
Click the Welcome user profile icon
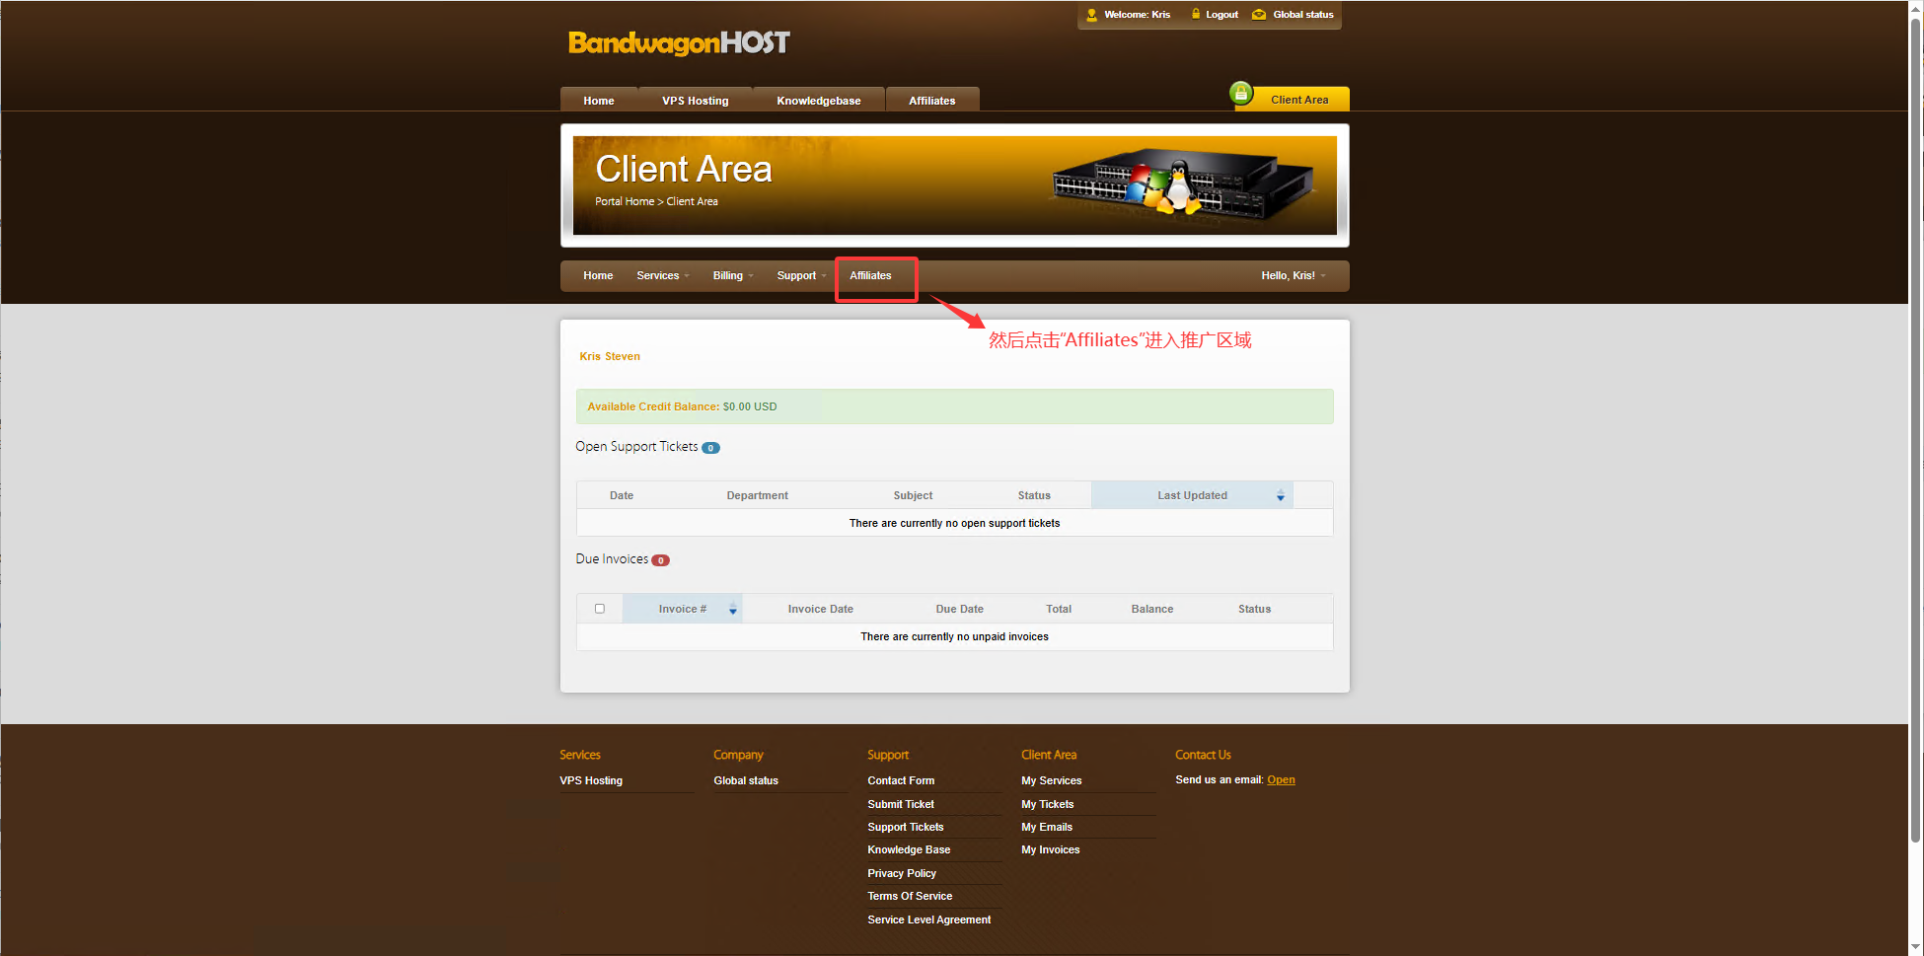point(1091,15)
